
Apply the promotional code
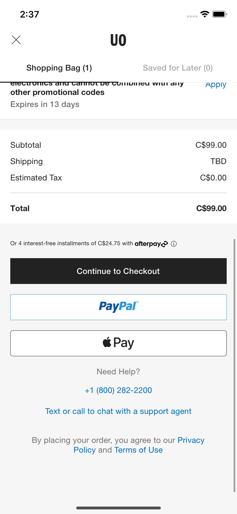pyautogui.click(x=216, y=85)
